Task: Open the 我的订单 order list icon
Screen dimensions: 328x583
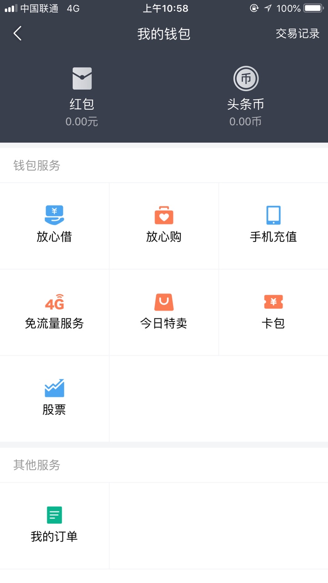Action: tap(54, 515)
